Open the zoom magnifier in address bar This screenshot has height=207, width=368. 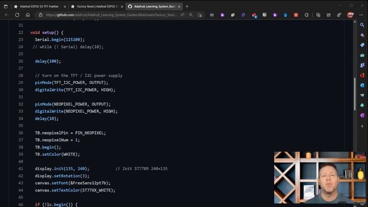point(191,15)
